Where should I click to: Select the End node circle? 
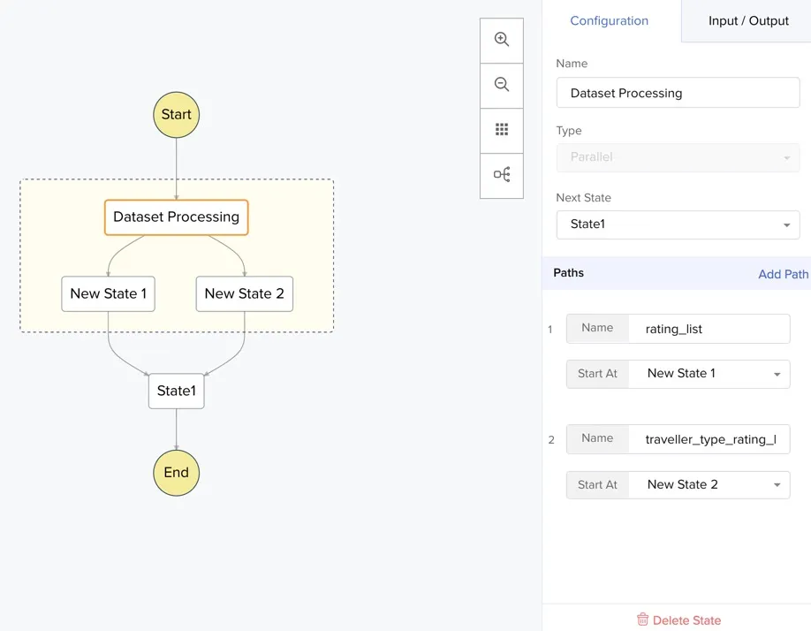tap(177, 472)
